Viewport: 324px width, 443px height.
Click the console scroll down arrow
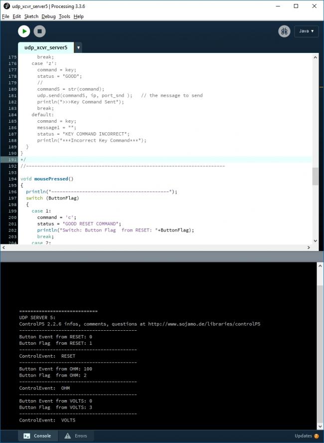[x=320, y=427]
